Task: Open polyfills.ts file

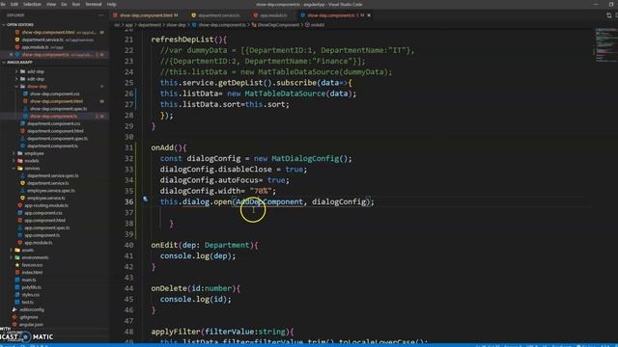Action: click(31, 287)
